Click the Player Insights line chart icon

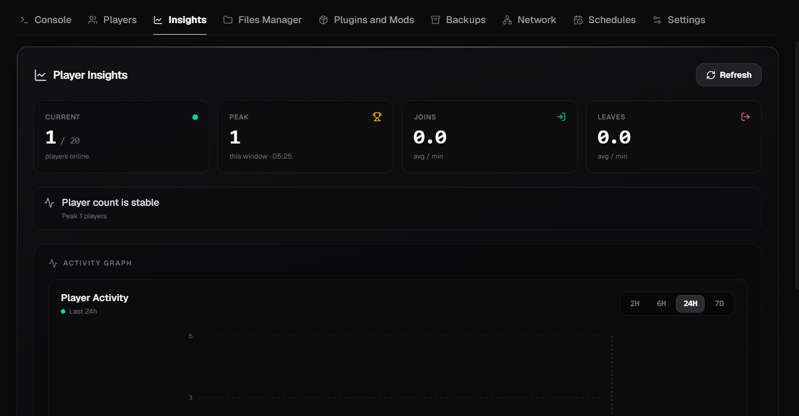40,75
